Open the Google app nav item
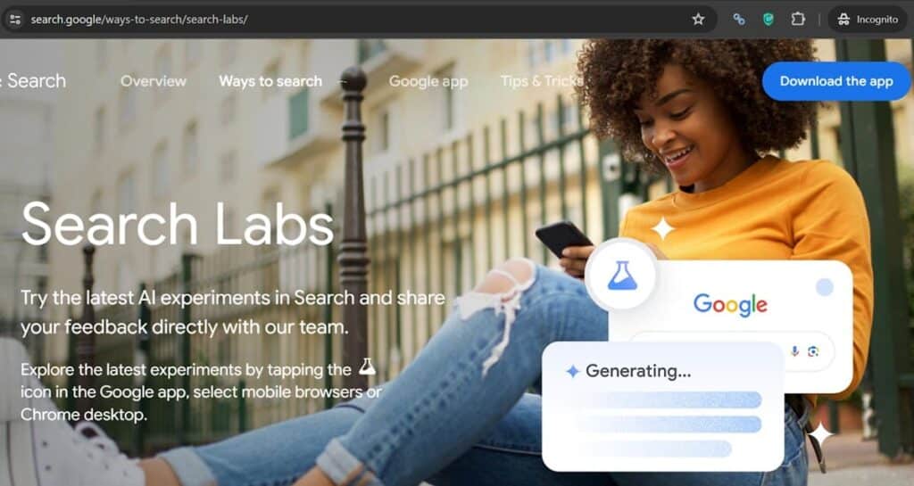 [428, 81]
